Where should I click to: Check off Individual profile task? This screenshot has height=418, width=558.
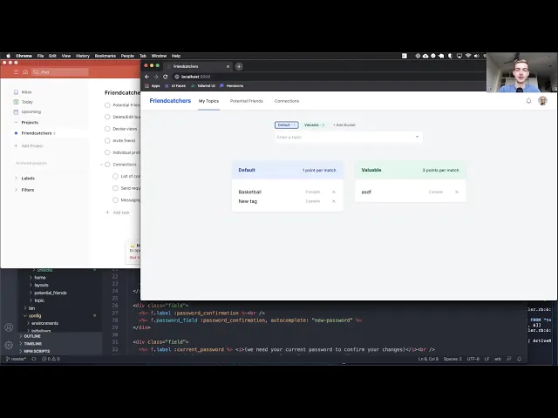pos(107,152)
